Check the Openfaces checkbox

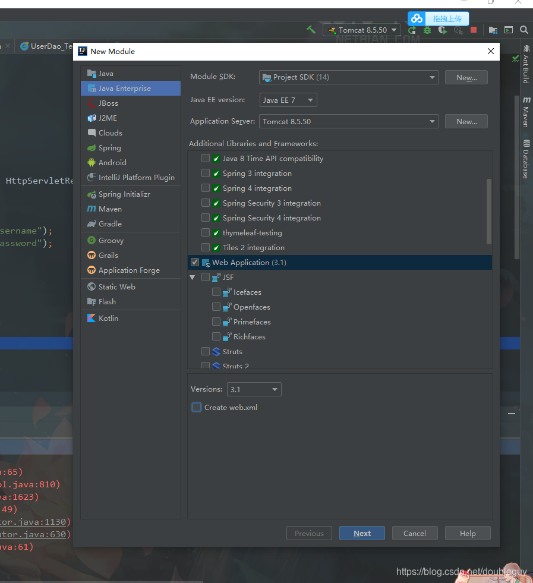216,307
